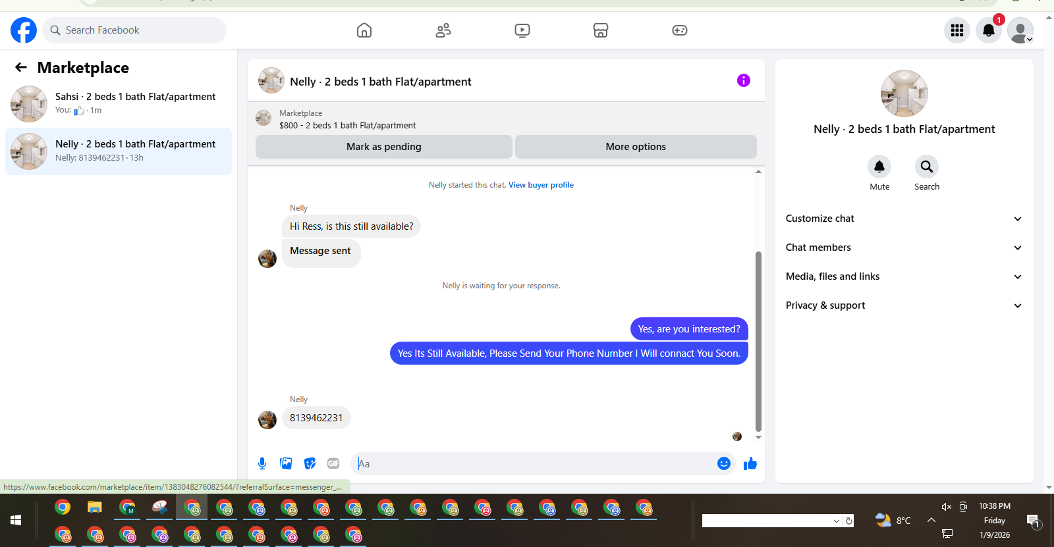This screenshot has width=1054, height=547.
Task: Open the notifications bell with badge
Action: (x=989, y=30)
